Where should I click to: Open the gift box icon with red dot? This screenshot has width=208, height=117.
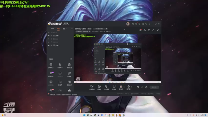click(x=140, y=30)
